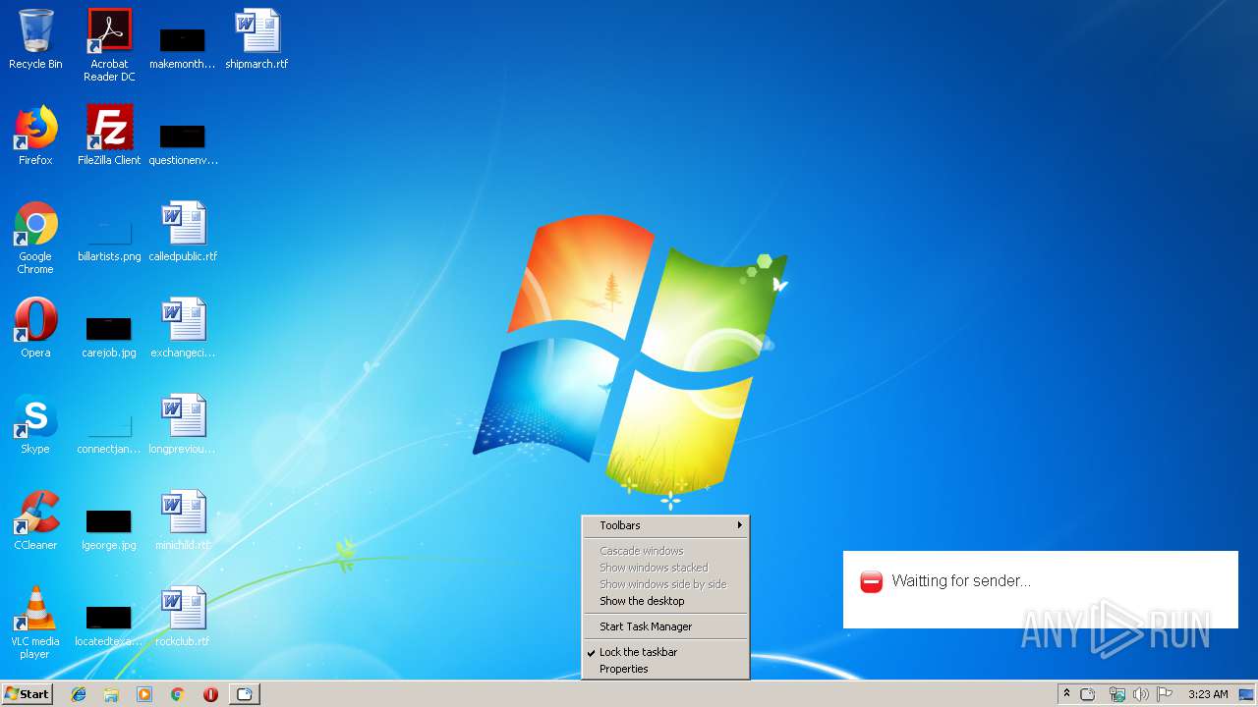Select VLC media player shortcut

pos(35,623)
